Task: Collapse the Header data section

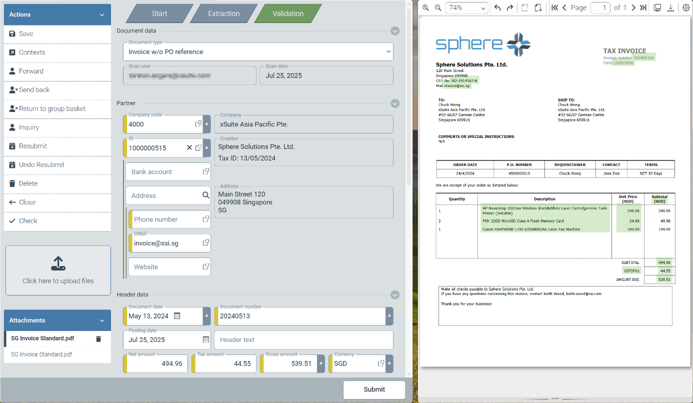Action: pyautogui.click(x=395, y=295)
